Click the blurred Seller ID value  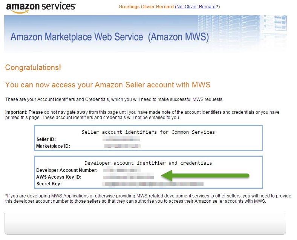click(121, 139)
